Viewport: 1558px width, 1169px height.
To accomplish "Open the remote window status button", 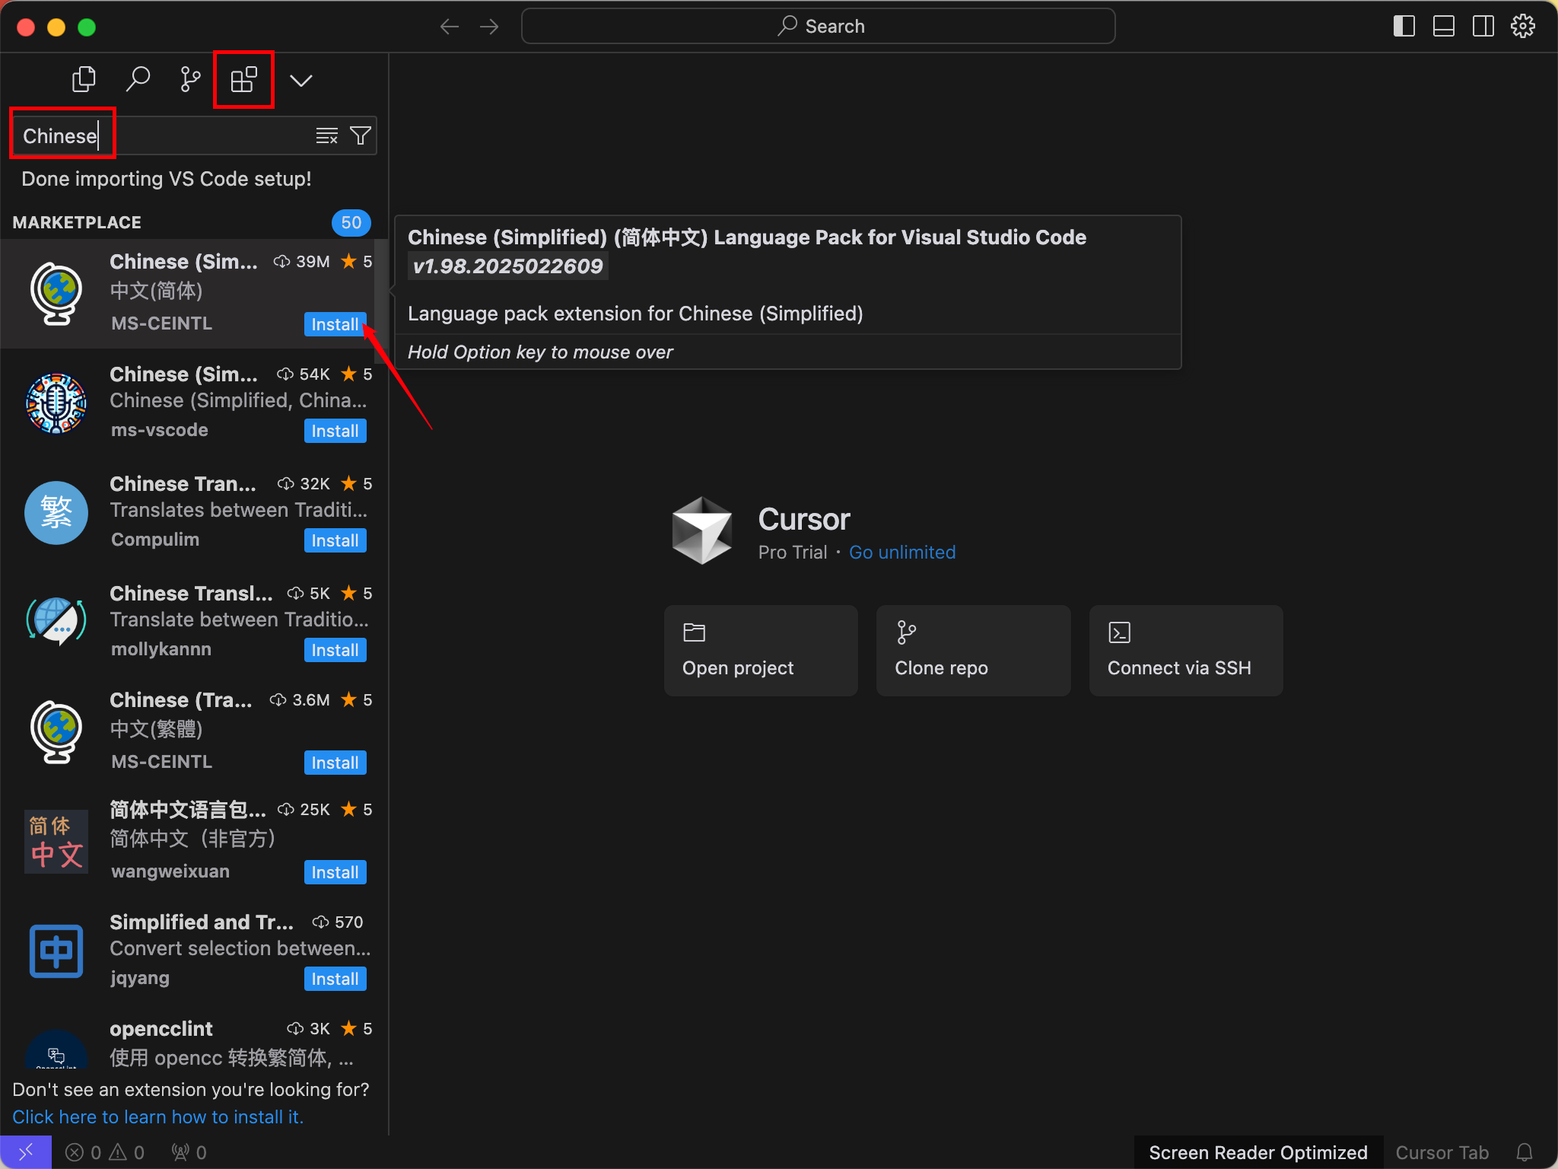I will (26, 1152).
